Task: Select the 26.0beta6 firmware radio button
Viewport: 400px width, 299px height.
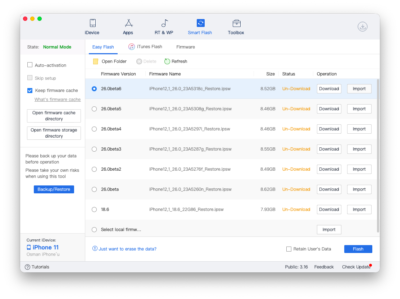Action: (x=94, y=89)
